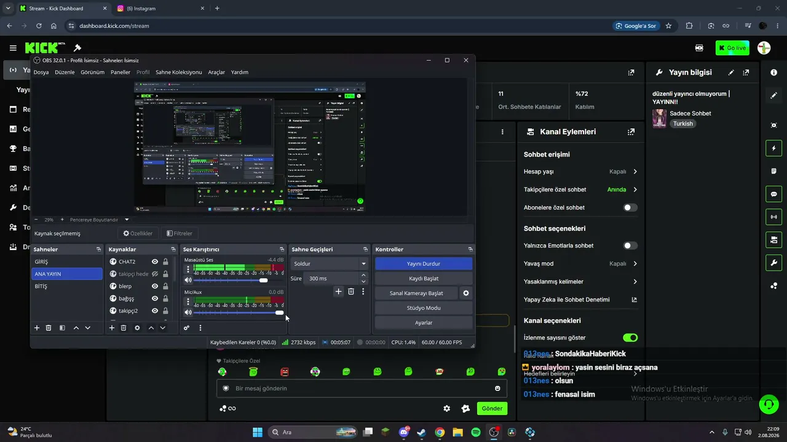Open the green support headset bubble
Image resolution: width=787 pixels, height=442 pixels.
coord(768,404)
